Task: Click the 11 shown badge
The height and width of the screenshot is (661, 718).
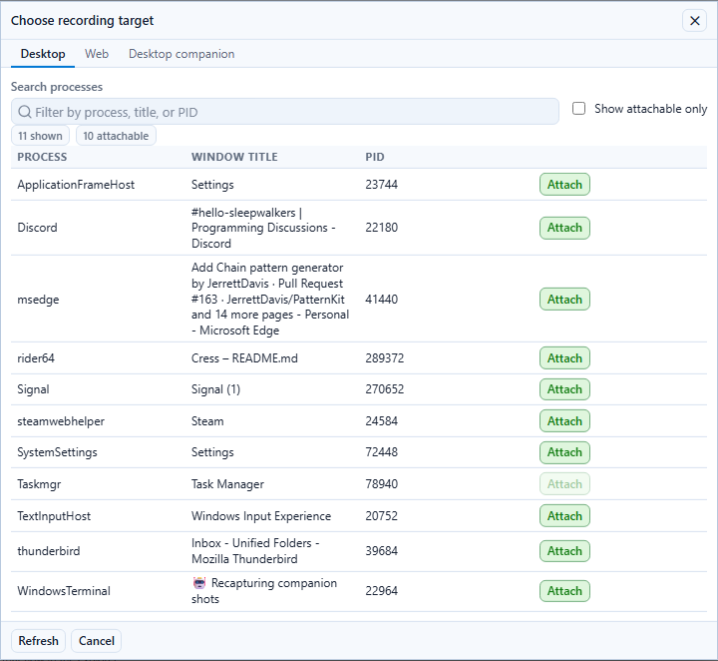Action: pyautogui.click(x=40, y=136)
